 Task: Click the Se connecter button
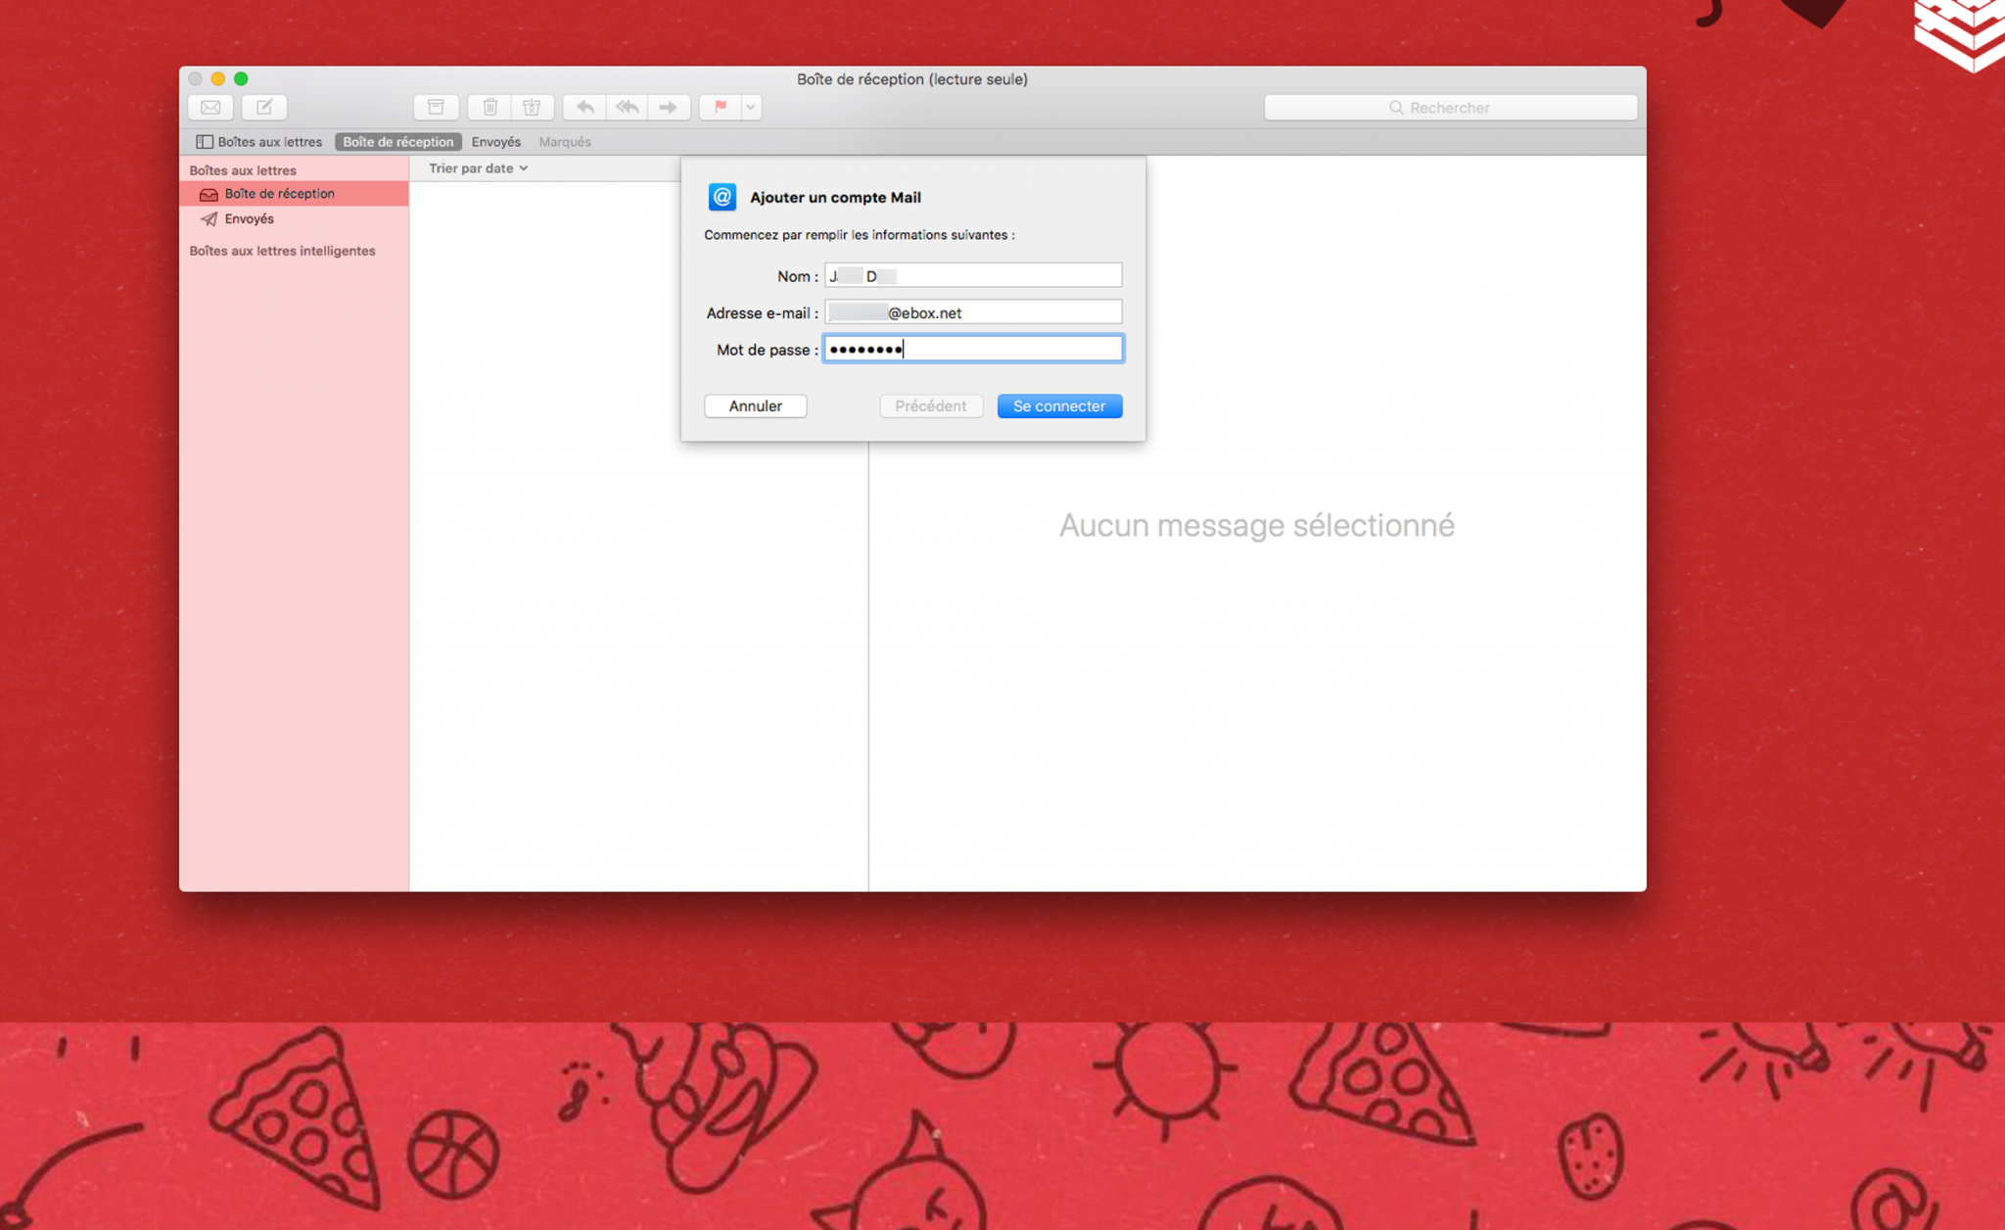point(1059,405)
